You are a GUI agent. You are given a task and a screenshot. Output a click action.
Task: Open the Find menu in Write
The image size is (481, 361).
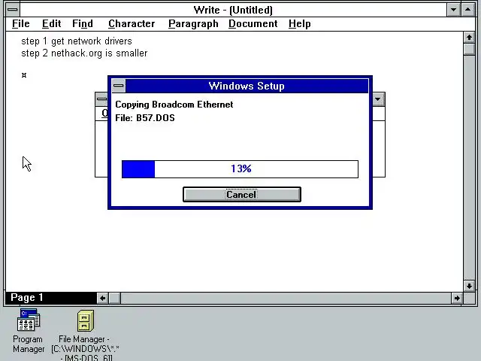pos(83,23)
